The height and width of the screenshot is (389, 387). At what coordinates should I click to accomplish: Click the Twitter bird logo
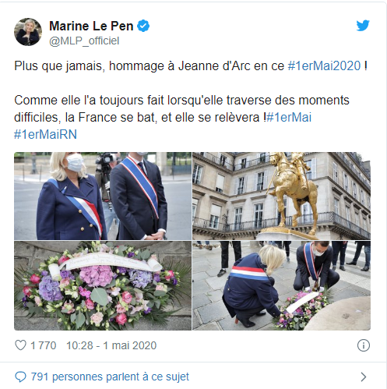point(363,26)
